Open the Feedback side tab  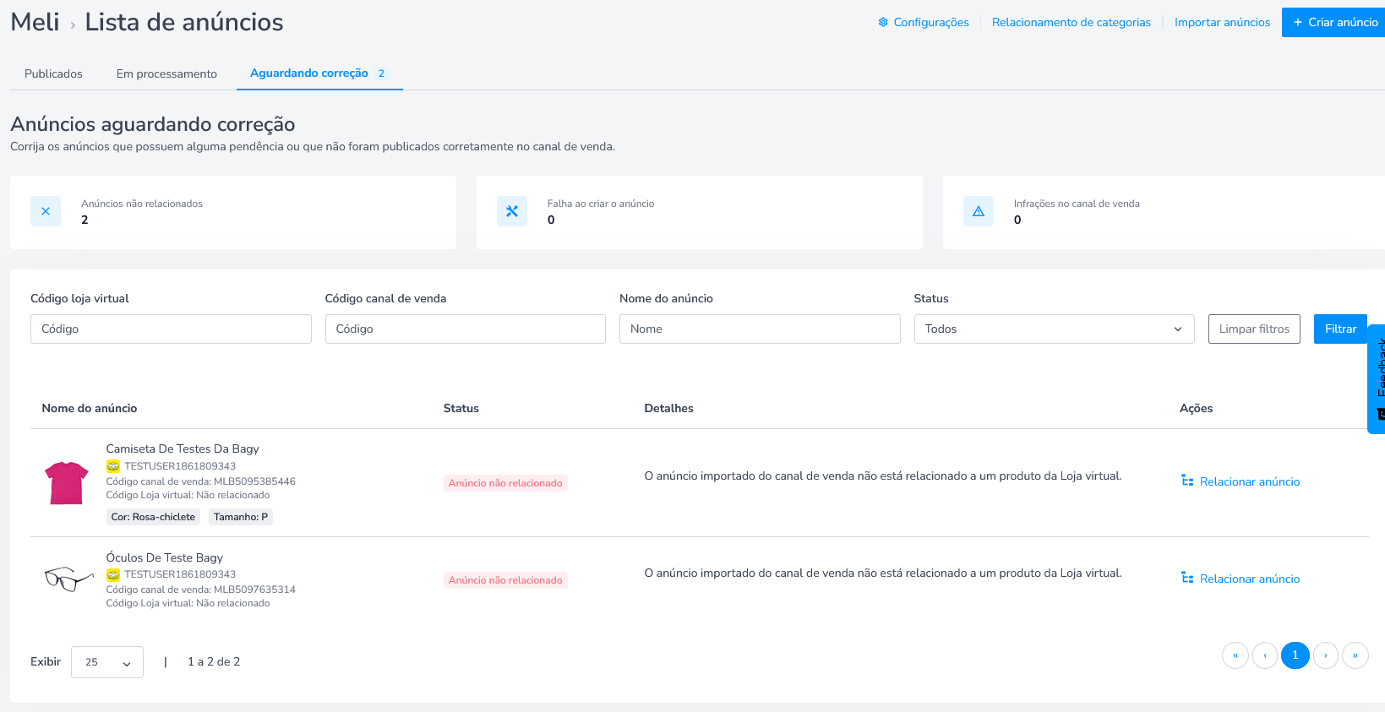[1377, 378]
